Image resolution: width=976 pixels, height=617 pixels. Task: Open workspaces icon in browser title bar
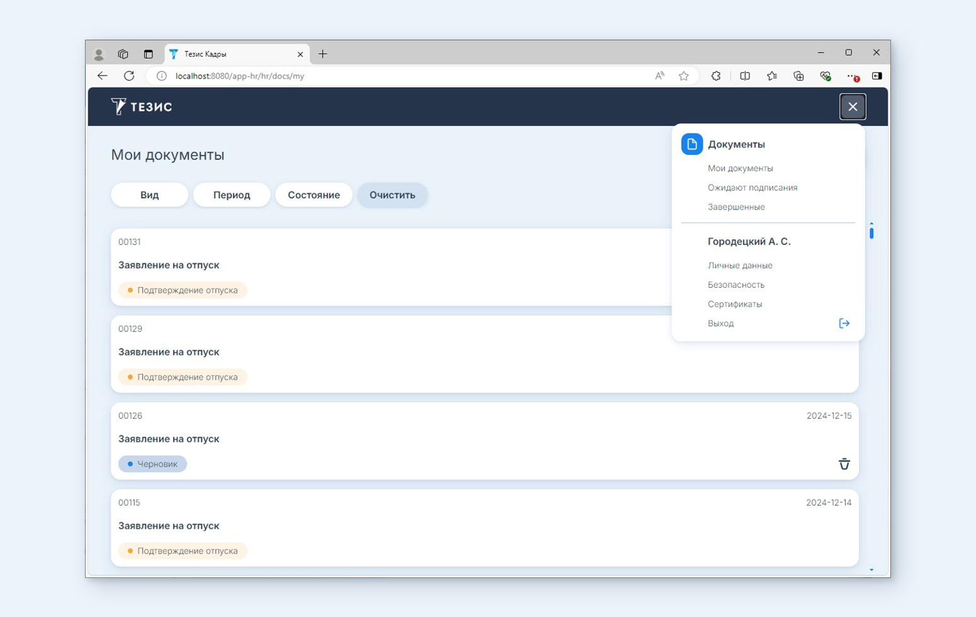click(x=123, y=54)
